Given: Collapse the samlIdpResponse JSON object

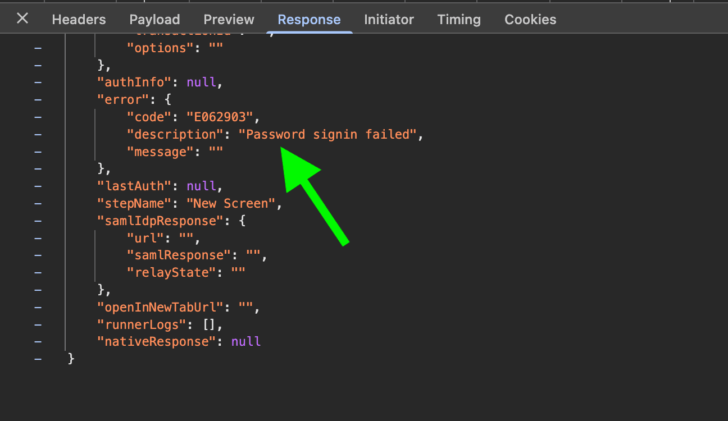Looking at the screenshot, I should click(x=38, y=221).
